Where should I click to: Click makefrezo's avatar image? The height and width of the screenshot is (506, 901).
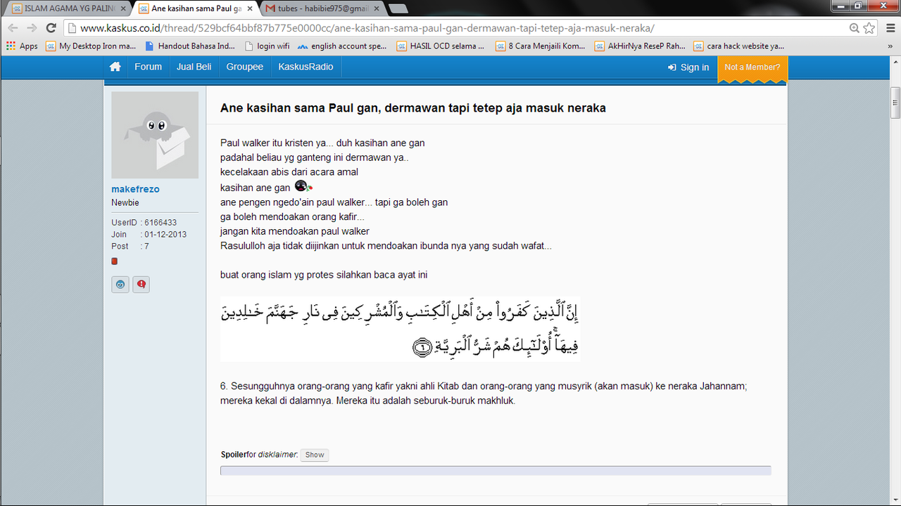click(155, 135)
